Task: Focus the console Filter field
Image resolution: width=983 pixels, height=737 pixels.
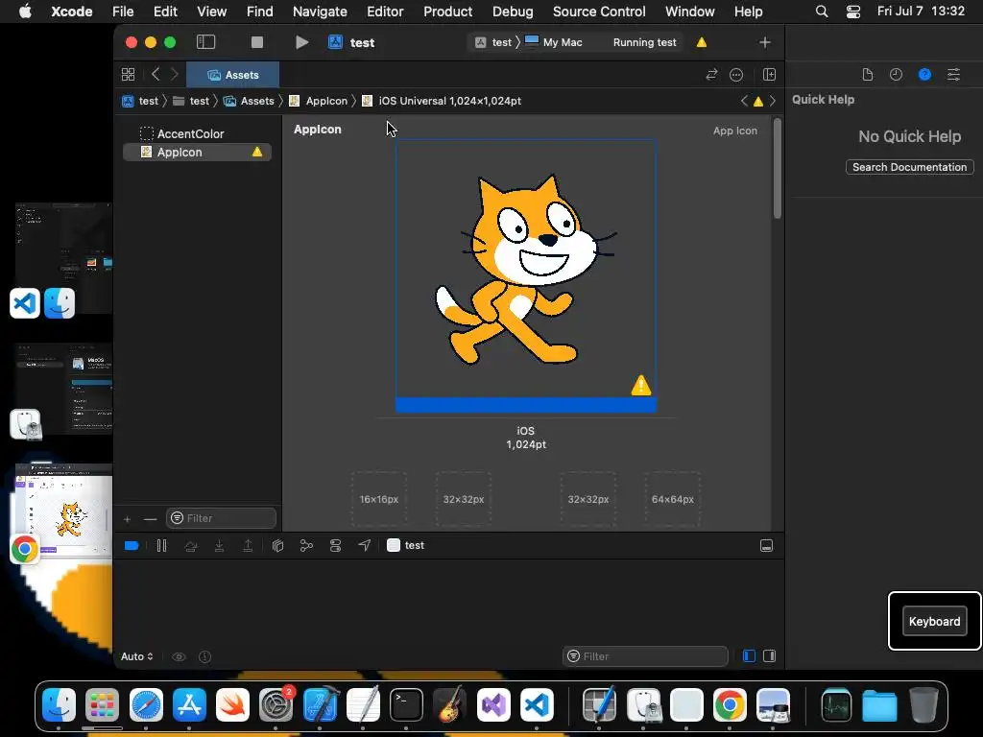Action: click(645, 656)
